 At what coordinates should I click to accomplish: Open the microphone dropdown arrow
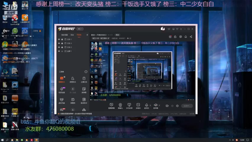coord(150,105)
